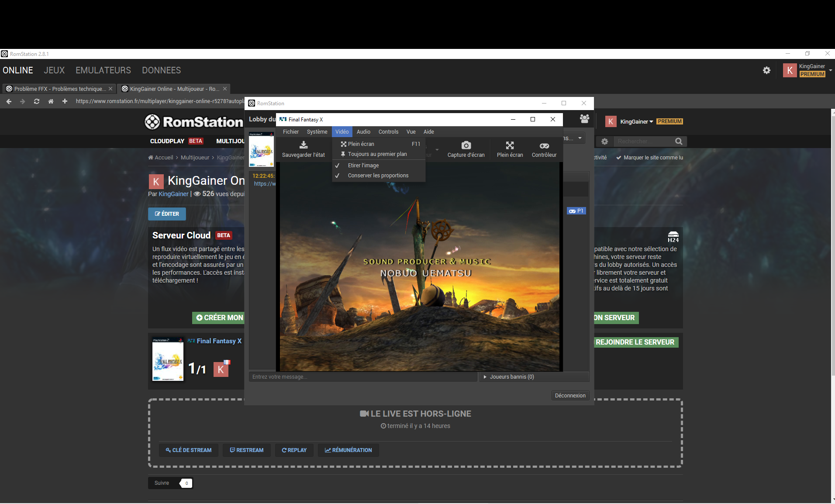Select Plein écran F11 menu entry
The image size is (835, 504).
(x=378, y=144)
